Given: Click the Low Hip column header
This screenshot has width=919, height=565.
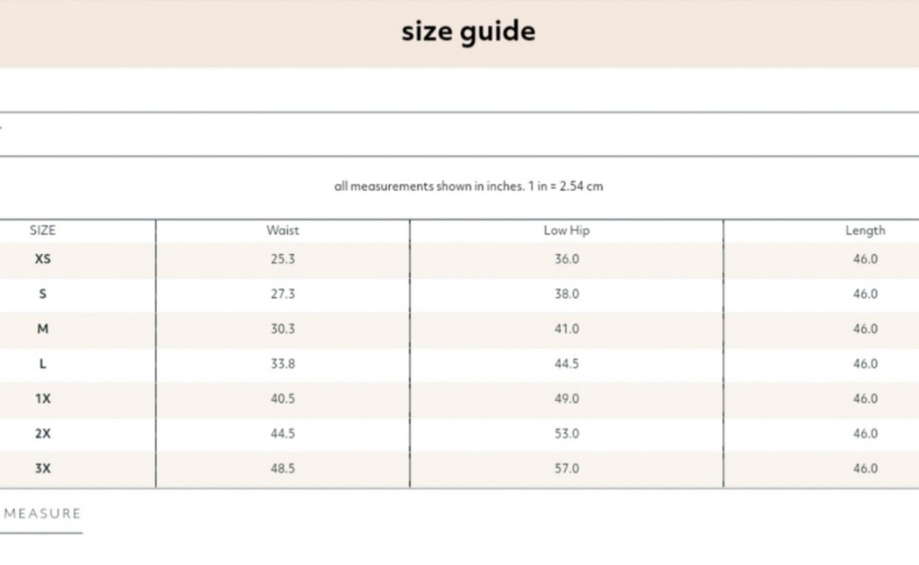Looking at the screenshot, I should 566,230.
